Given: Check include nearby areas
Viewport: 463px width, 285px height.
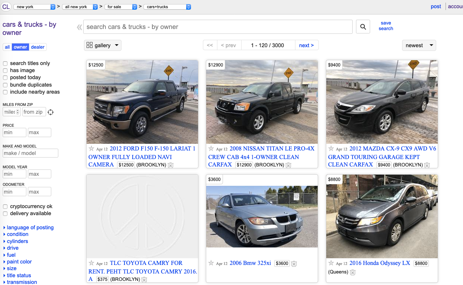Looking at the screenshot, I should click(x=5, y=92).
